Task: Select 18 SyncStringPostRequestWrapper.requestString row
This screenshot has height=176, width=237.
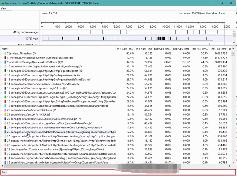Action: pos(116,101)
